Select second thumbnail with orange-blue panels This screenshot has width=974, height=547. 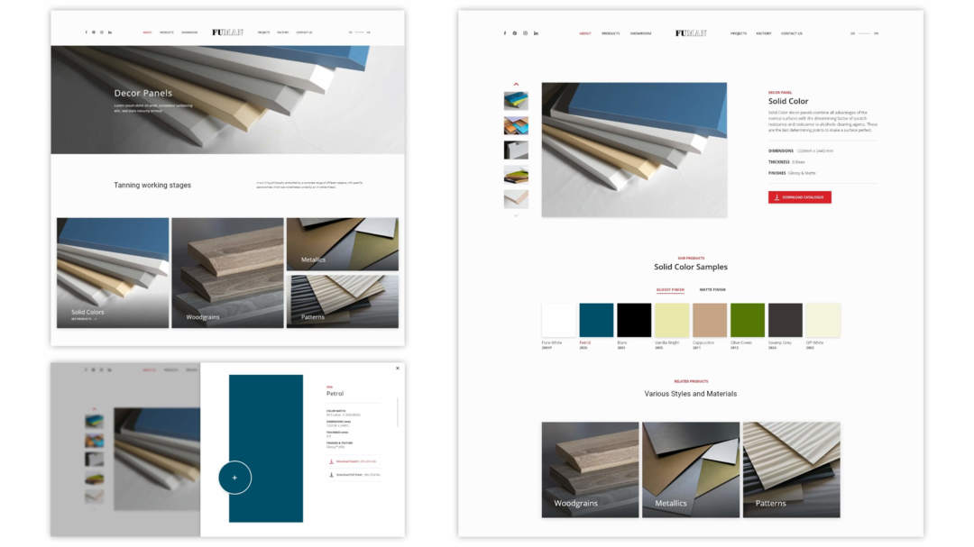pos(516,125)
